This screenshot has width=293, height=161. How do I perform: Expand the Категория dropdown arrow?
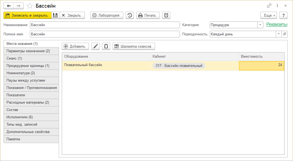[x=260, y=25]
